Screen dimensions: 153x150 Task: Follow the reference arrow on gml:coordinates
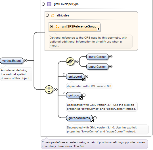[x=92, y=121]
